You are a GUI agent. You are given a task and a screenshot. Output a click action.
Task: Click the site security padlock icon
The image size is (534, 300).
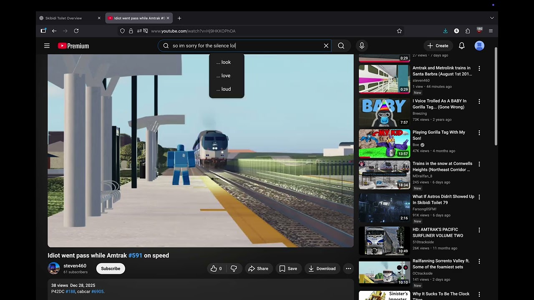pyautogui.click(x=131, y=31)
